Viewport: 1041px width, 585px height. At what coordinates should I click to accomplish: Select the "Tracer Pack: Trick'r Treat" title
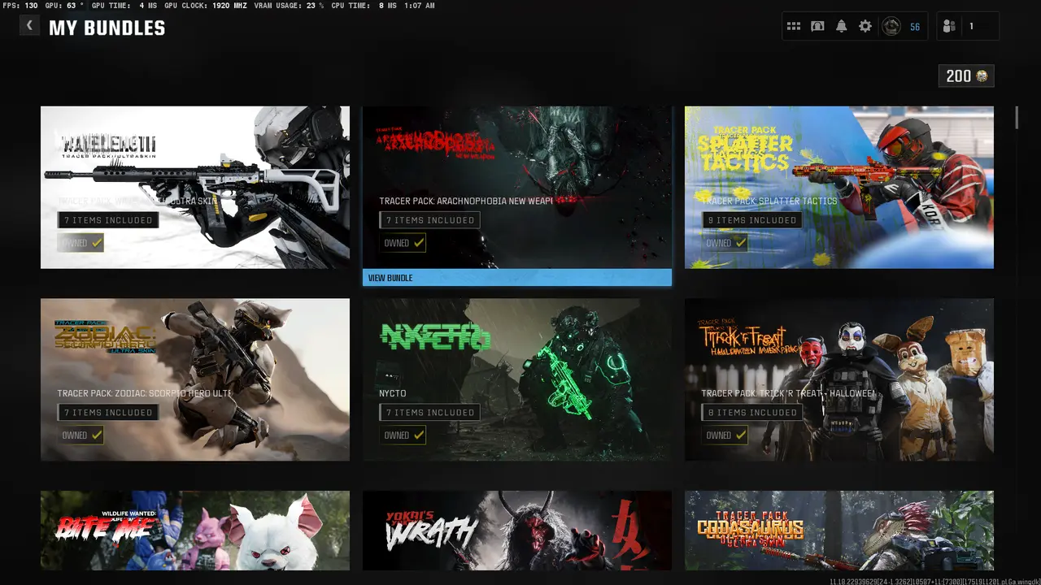tap(788, 393)
